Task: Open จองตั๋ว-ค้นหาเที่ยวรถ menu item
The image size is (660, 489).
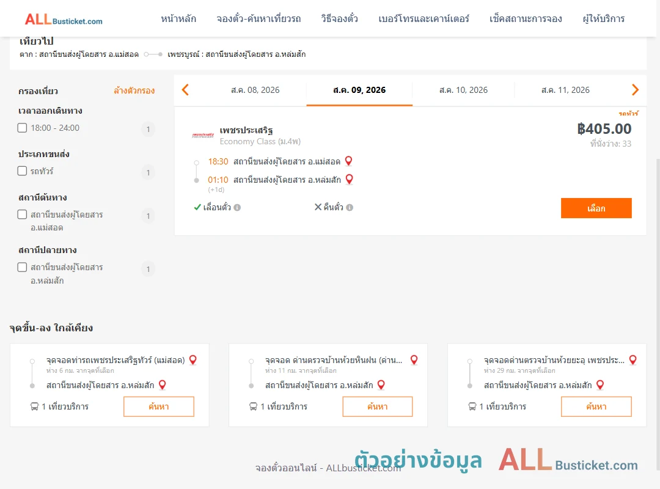Action: [258, 18]
